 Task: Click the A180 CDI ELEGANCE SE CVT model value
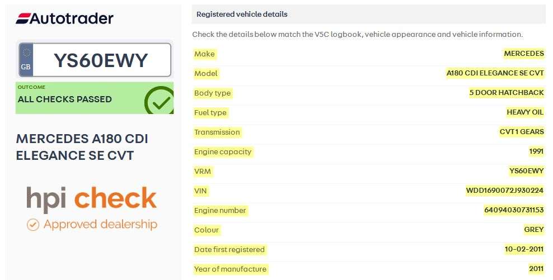coord(495,73)
